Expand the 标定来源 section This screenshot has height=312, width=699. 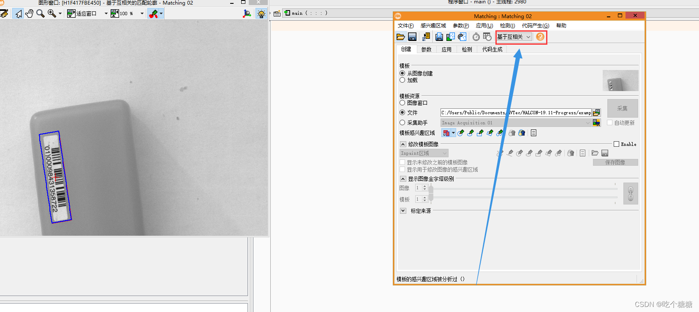tap(403, 211)
